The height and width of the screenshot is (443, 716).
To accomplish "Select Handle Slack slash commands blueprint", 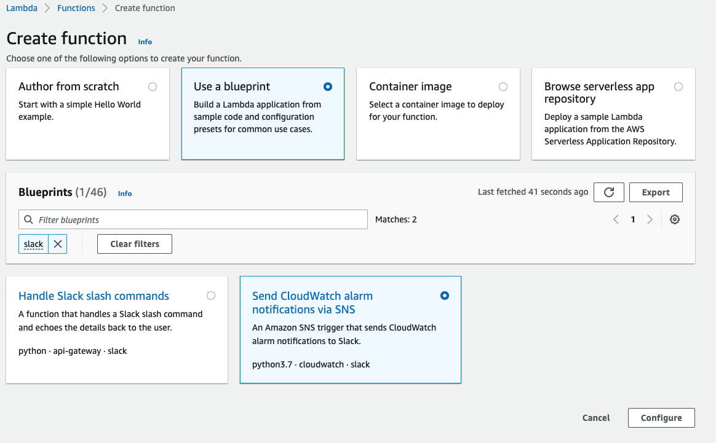I will [x=211, y=296].
